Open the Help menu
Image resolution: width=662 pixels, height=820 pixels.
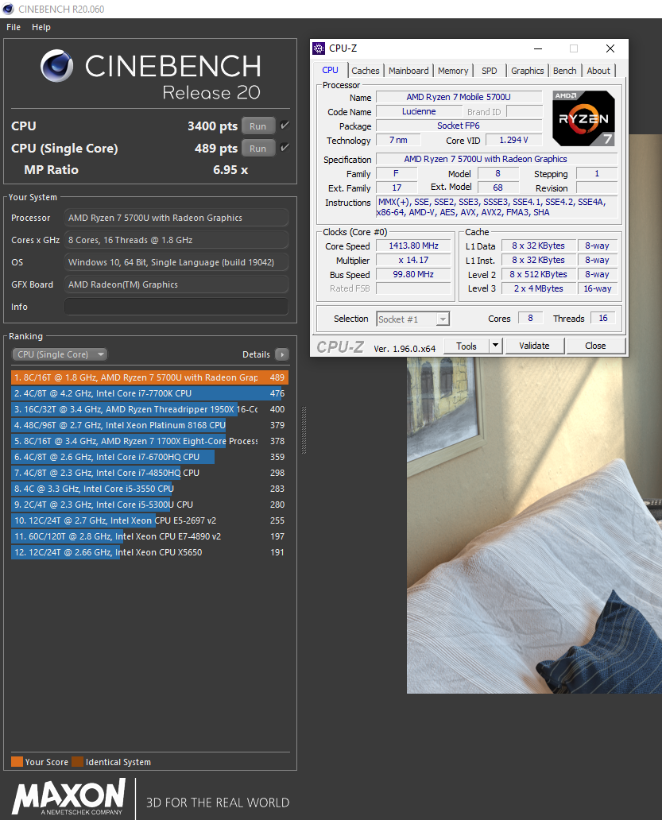point(41,27)
